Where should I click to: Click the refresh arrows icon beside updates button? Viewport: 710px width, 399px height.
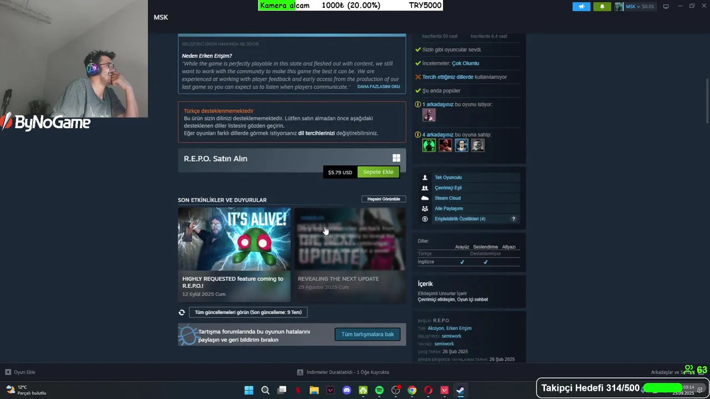[181, 313]
